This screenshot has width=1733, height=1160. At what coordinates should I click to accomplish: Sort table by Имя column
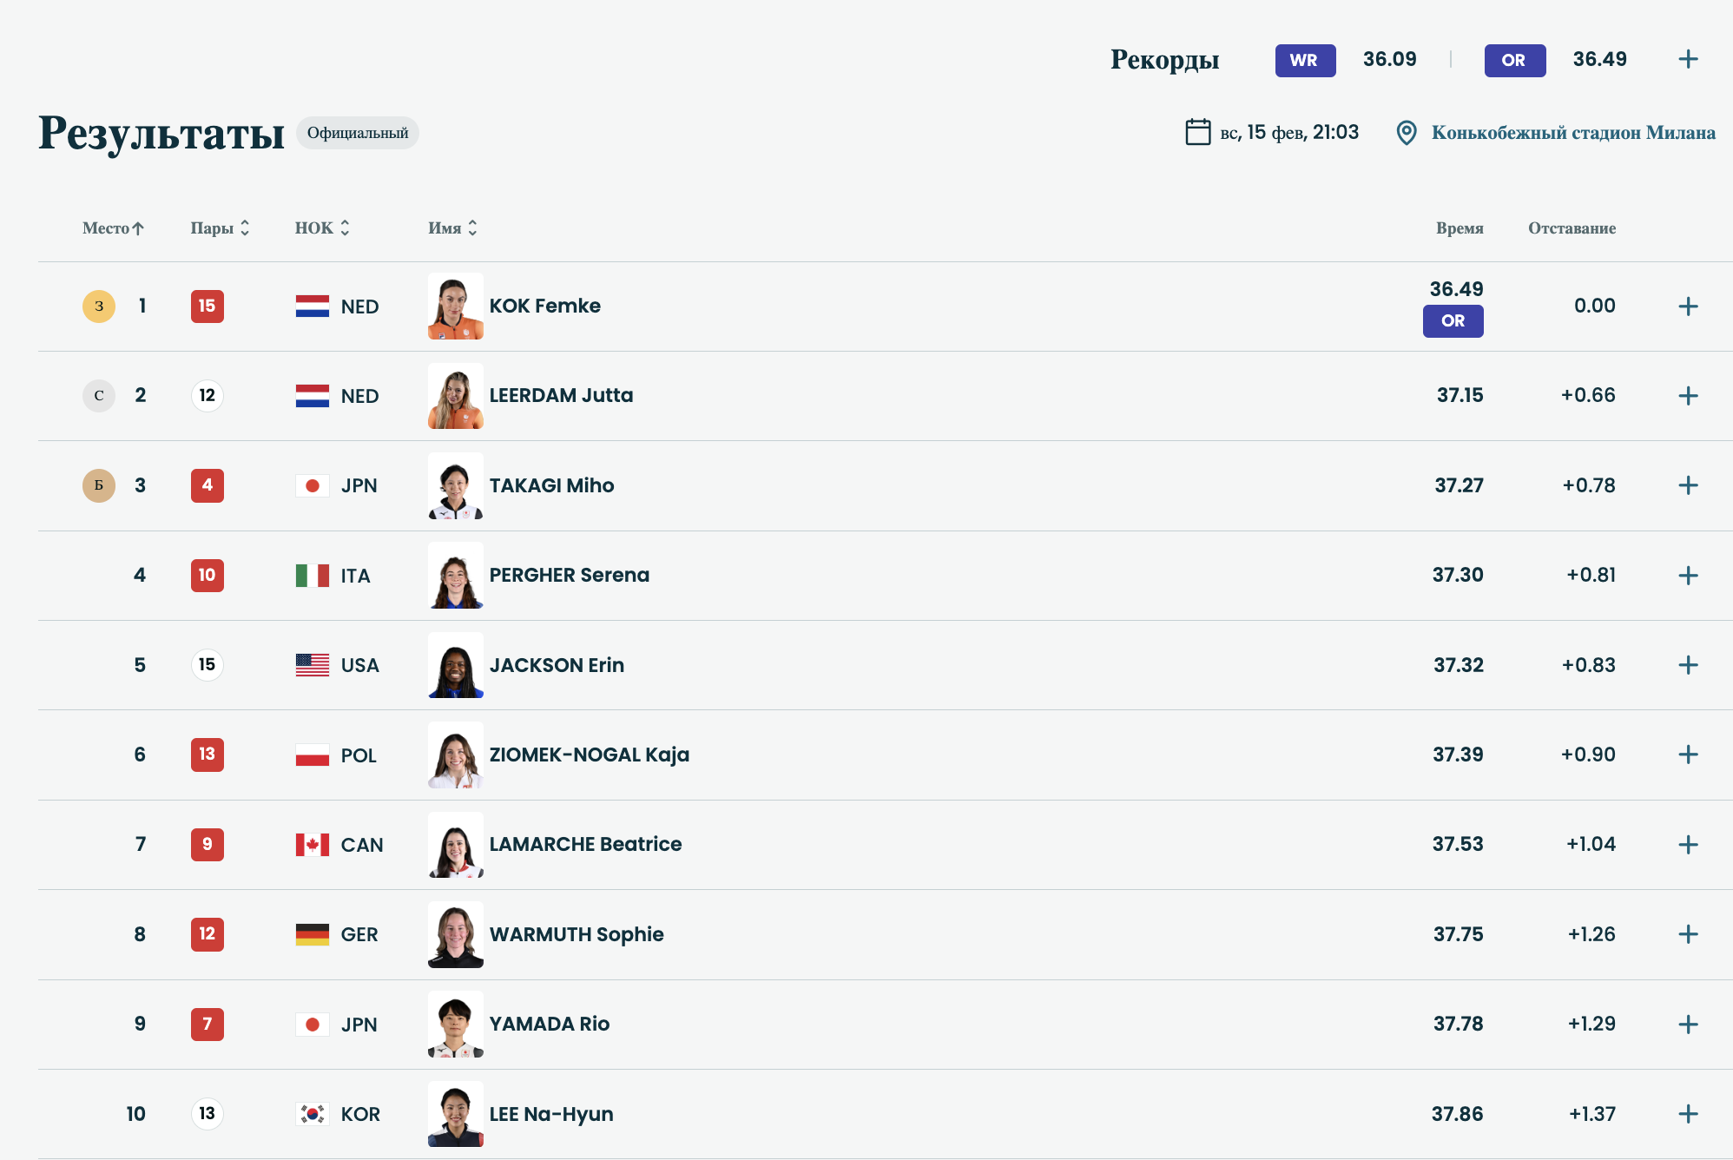(452, 228)
